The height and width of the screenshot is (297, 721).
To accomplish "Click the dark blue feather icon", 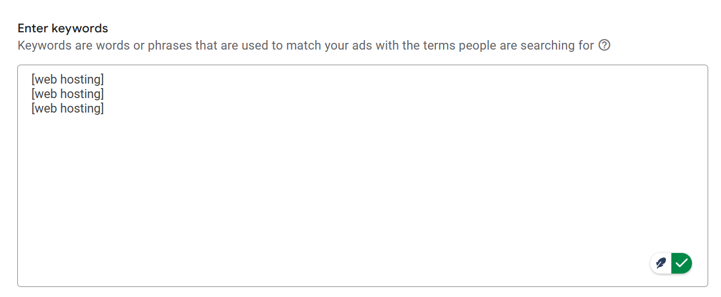I will [661, 263].
